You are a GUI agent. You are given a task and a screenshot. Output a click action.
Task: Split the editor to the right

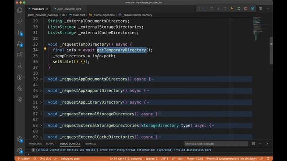coord(260,9)
